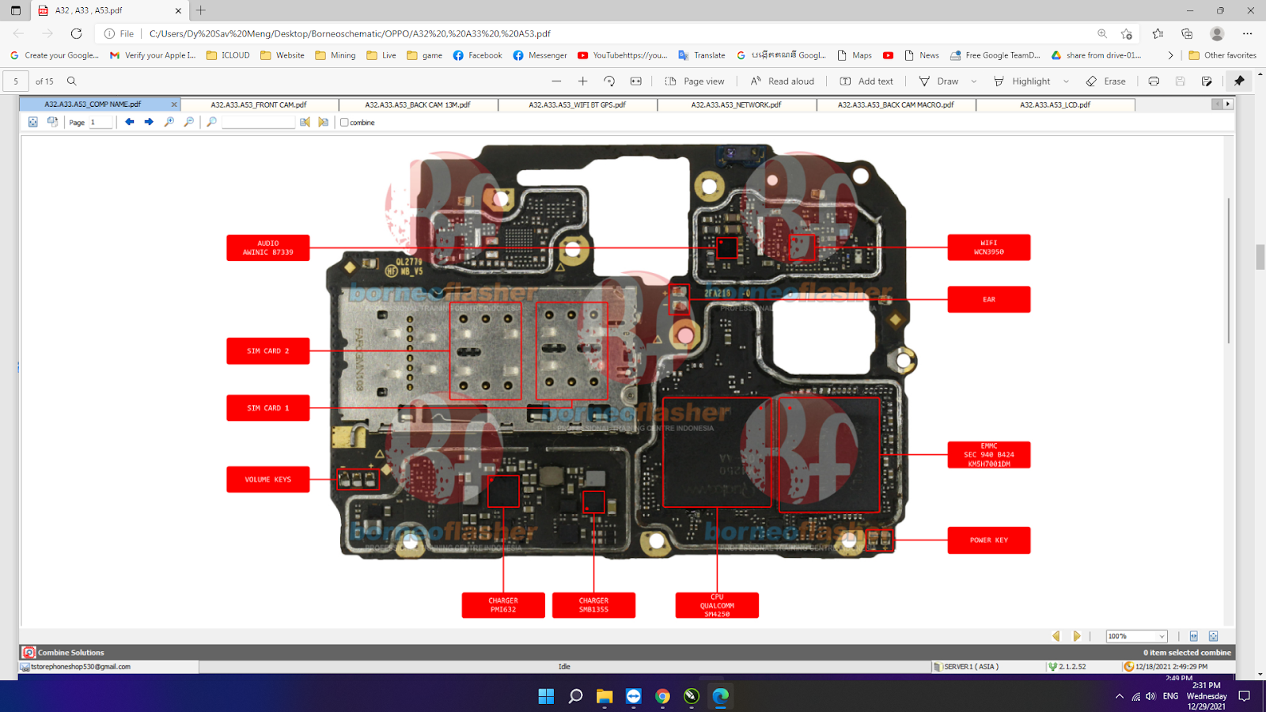Image resolution: width=1266 pixels, height=712 pixels.
Task: Add this page to favorites star
Action: (1127, 33)
